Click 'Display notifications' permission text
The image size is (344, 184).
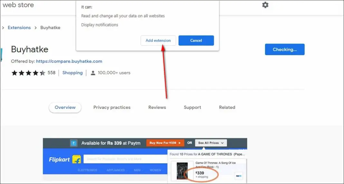click(x=100, y=25)
